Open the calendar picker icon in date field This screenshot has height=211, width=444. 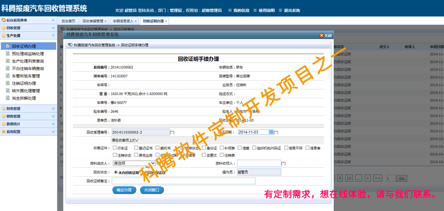[x=271, y=132]
